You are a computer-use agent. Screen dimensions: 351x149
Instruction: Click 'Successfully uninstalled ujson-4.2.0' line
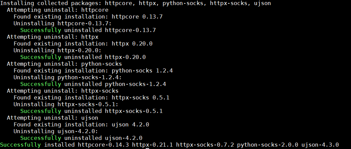pos(81,138)
